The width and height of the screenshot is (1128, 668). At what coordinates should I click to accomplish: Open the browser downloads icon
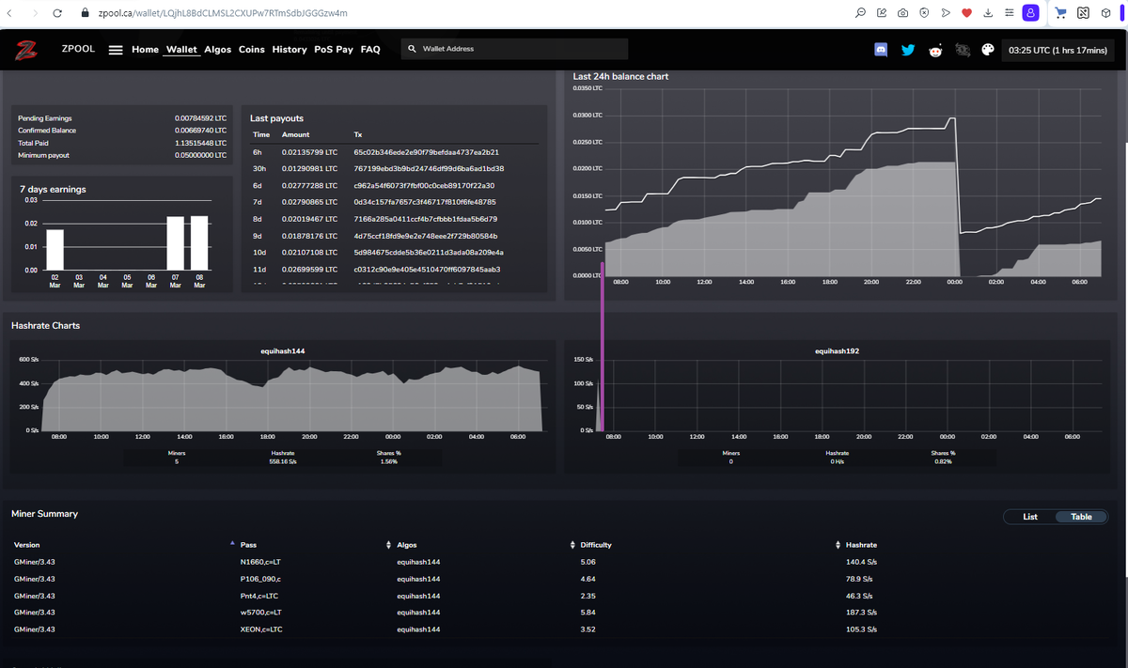[x=988, y=13]
